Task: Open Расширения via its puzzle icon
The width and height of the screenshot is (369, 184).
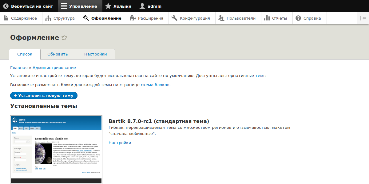Action: (133, 18)
